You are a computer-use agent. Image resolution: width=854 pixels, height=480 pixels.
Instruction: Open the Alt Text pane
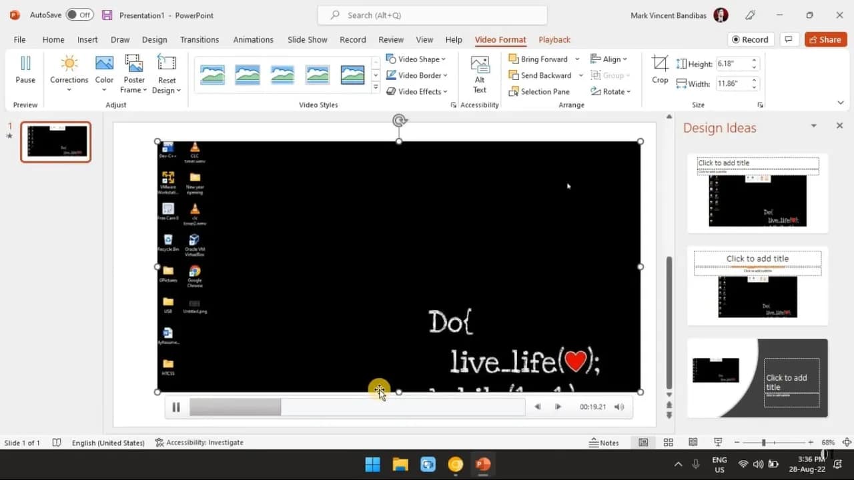479,71
